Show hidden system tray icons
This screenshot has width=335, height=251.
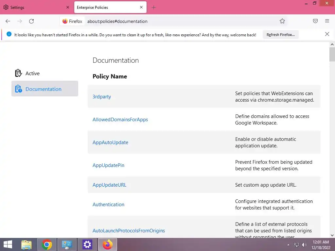pyautogui.click(x=289, y=245)
